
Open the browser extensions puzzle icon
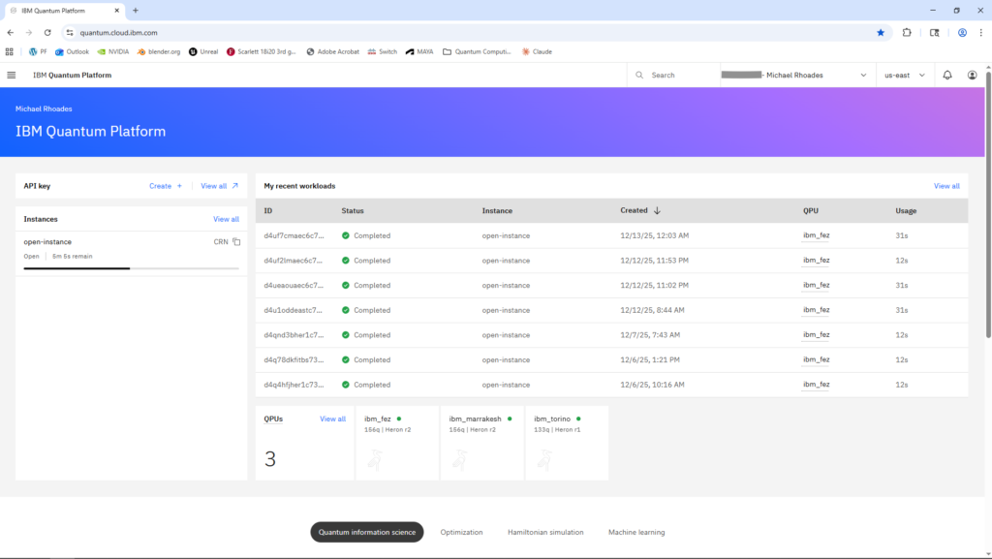coord(907,32)
